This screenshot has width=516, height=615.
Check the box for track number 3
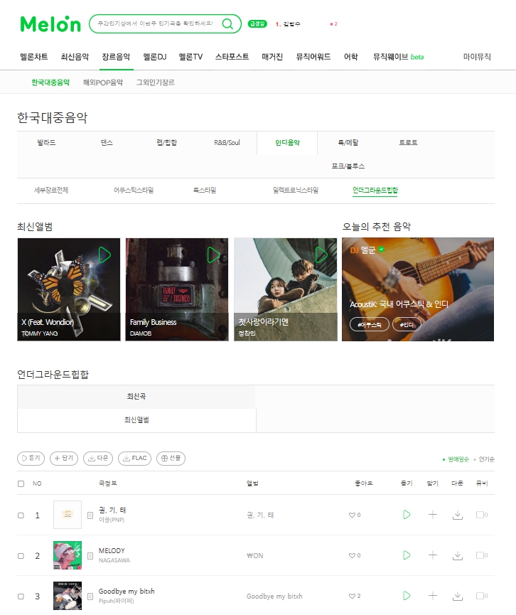pos(21,597)
